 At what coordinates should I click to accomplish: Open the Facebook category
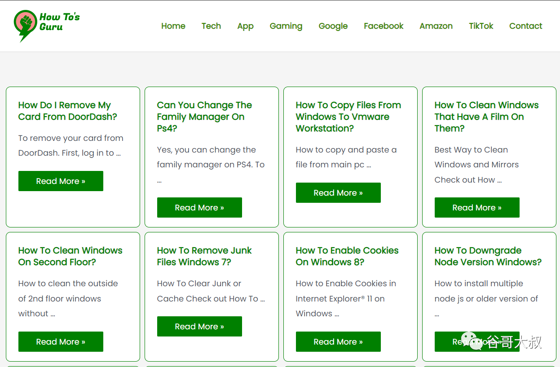(x=384, y=26)
